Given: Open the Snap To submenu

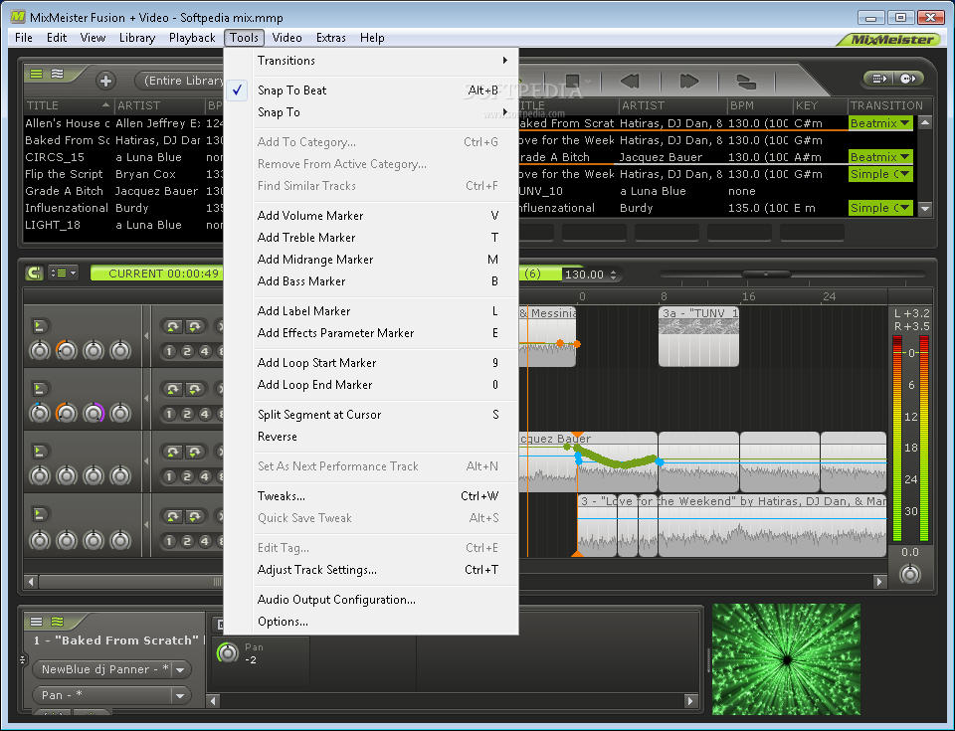Looking at the screenshot, I should [x=384, y=112].
